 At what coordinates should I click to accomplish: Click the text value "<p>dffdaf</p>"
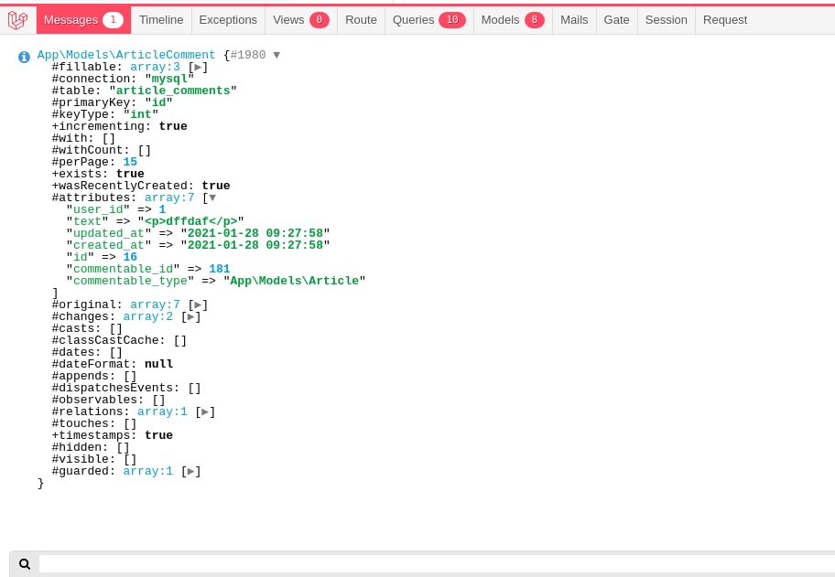click(190, 221)
